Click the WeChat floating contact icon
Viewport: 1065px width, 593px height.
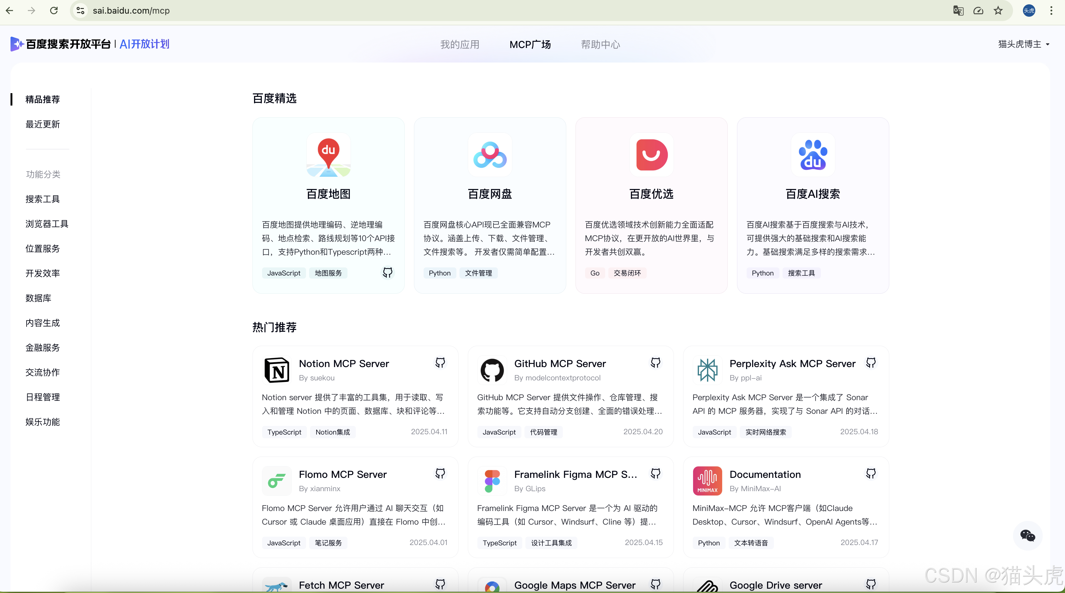click(1027, 535)
